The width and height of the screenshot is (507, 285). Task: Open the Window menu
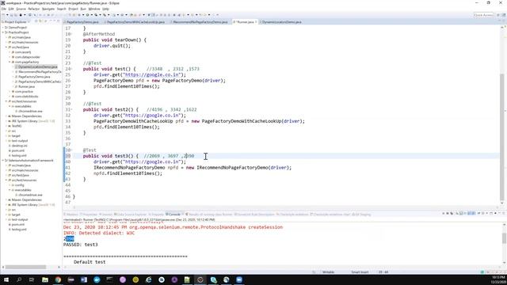click(x=94, y=9)
